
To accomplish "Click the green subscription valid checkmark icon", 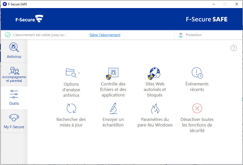I will tap(8, 35).
